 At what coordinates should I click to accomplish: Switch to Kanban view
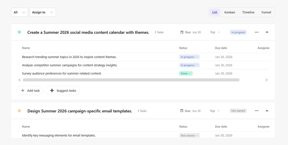[x=229, y=12]
